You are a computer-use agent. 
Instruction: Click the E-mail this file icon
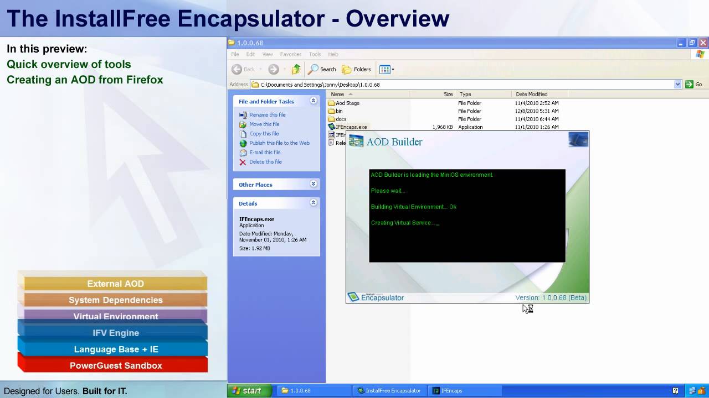pos(243,153)
